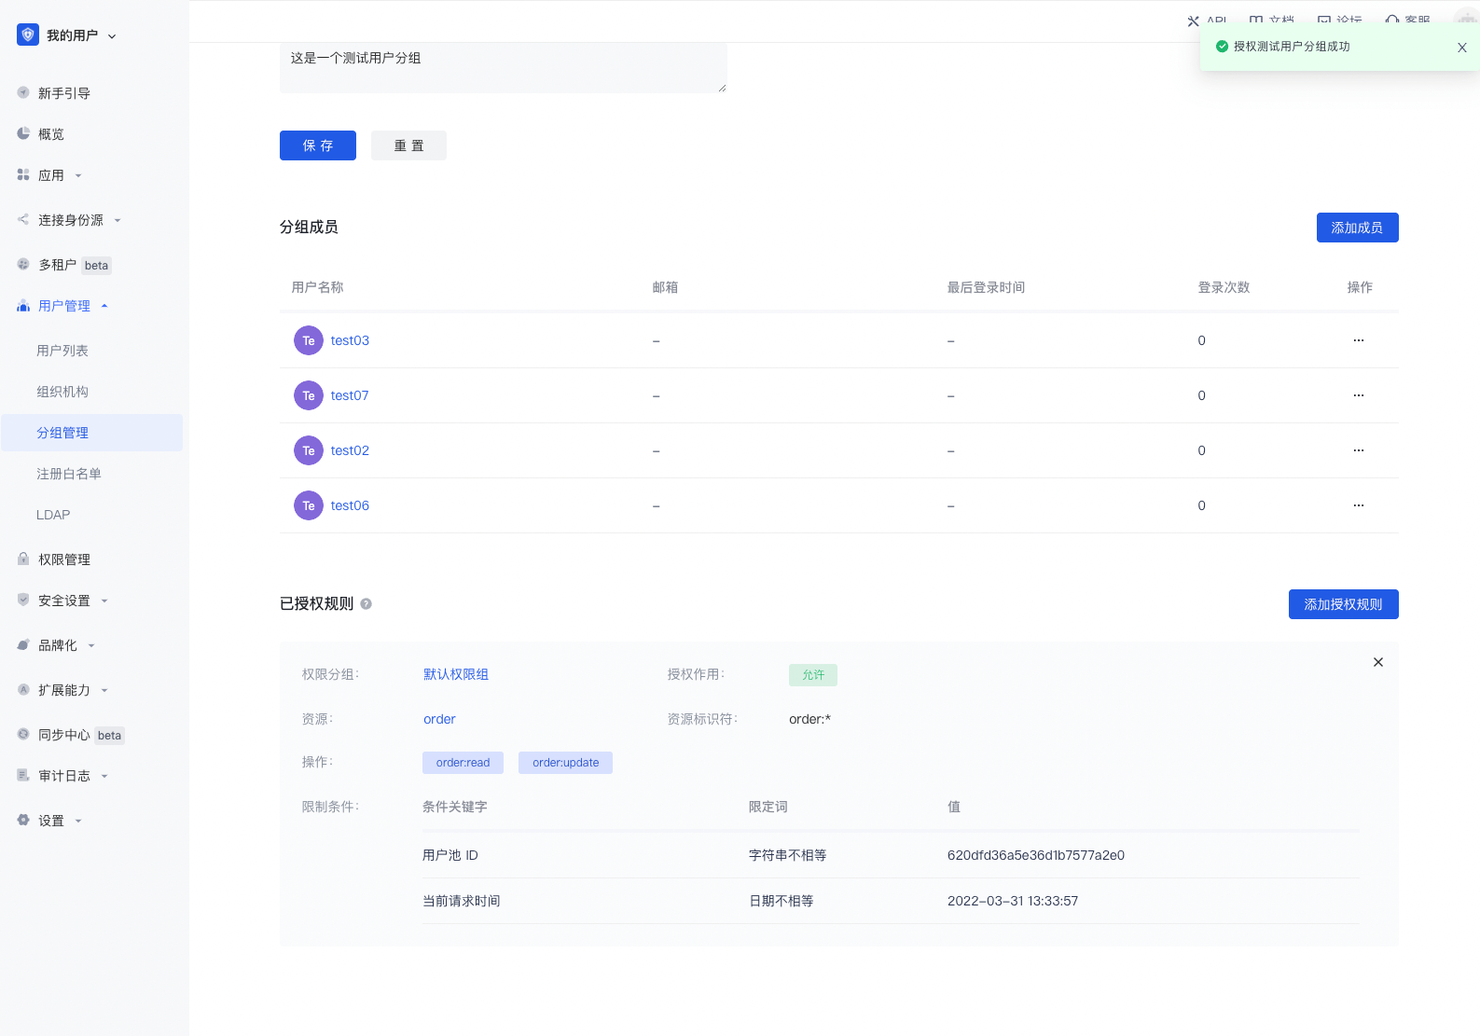This screenshot has height=1036, width=1480.
Task: Expand the 连接身份源 sidebar section
Action: 71,220
